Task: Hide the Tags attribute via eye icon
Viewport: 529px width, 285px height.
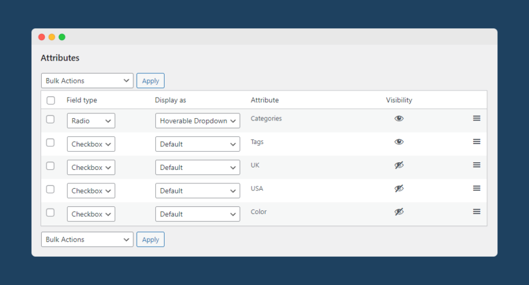Action: pyautogui.click(x=399, y=142)
